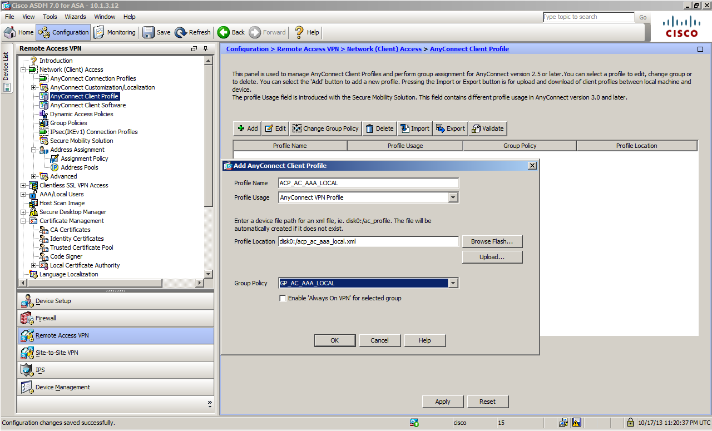Expand Clientless SSL VPN Access node
The image size is (712, 431).
[23, 185]
